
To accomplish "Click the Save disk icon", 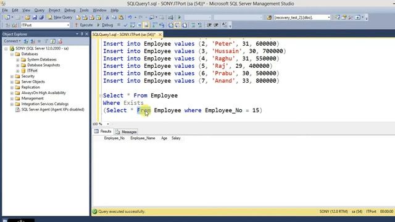I will [x=35, y=17].
